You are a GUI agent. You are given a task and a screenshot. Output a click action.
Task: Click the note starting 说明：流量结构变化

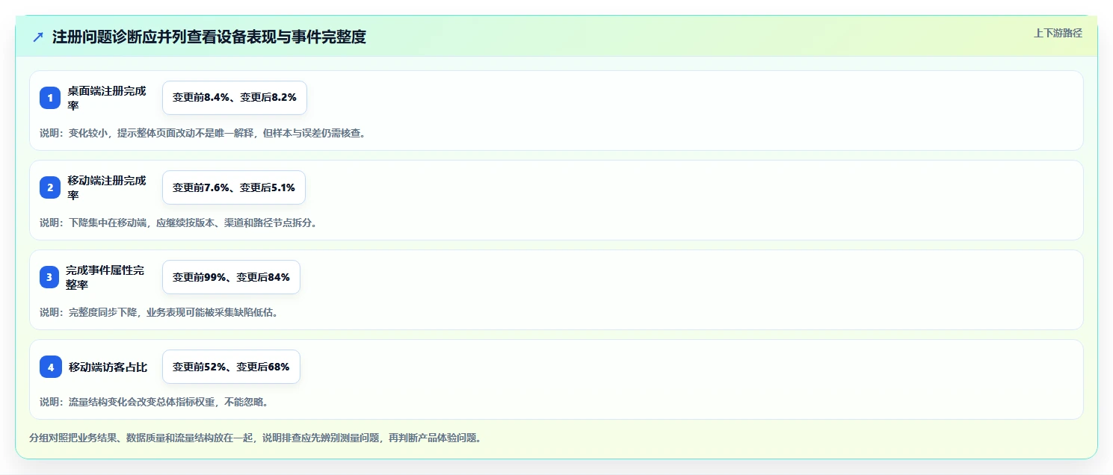[x=154, y=402]
